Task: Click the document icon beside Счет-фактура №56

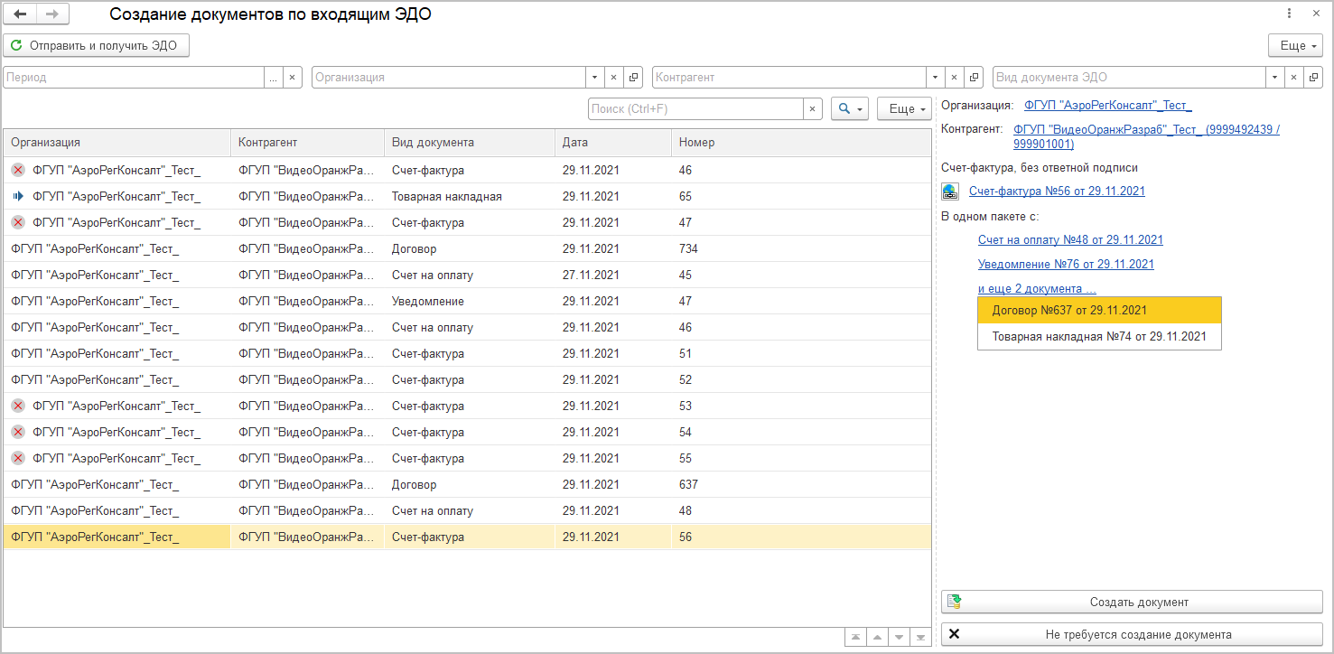Action: point(950,192)
